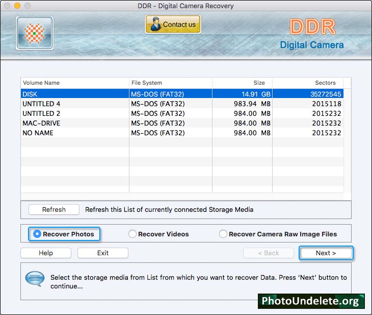Click the orange checkered DDR logo icon

(35, 33)
